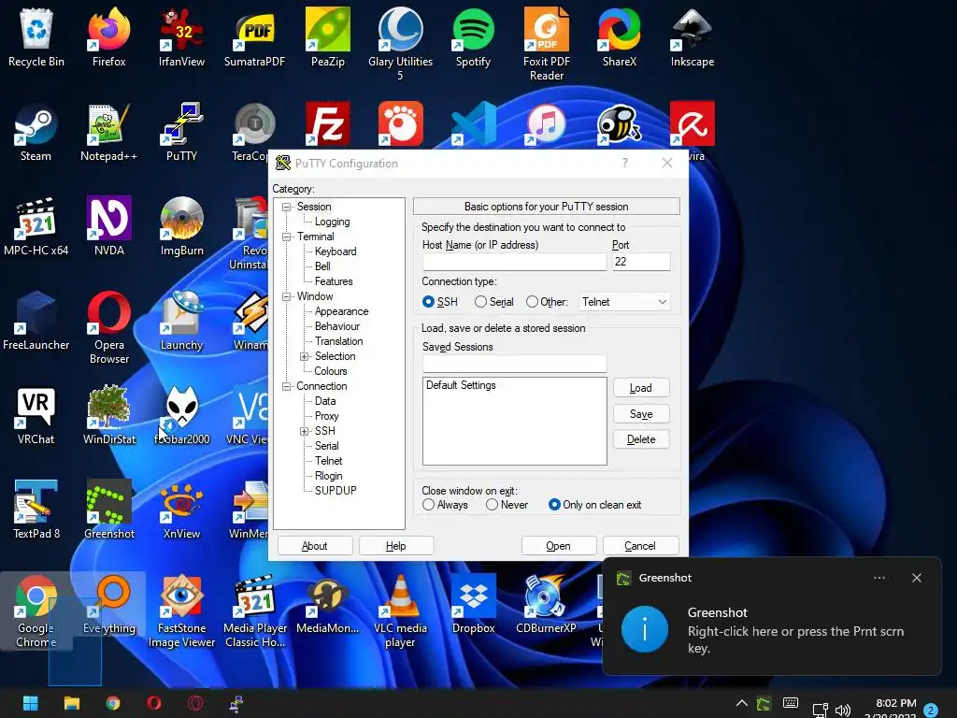Viewport: 957px width, 718px height.
Task: Expand the SSH tree node
Action: [x=304, y=431]
